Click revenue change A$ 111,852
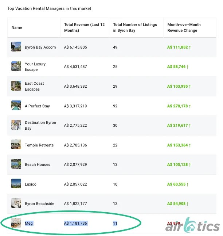The width and height of the screenshot is (223, 236). click(x=179, y=47)
